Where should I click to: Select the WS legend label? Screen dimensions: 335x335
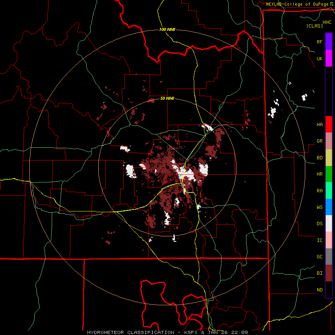pyautogui.click(x=319, y=207)
